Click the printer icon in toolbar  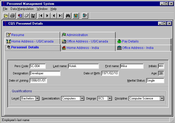[x=12, y=16]
